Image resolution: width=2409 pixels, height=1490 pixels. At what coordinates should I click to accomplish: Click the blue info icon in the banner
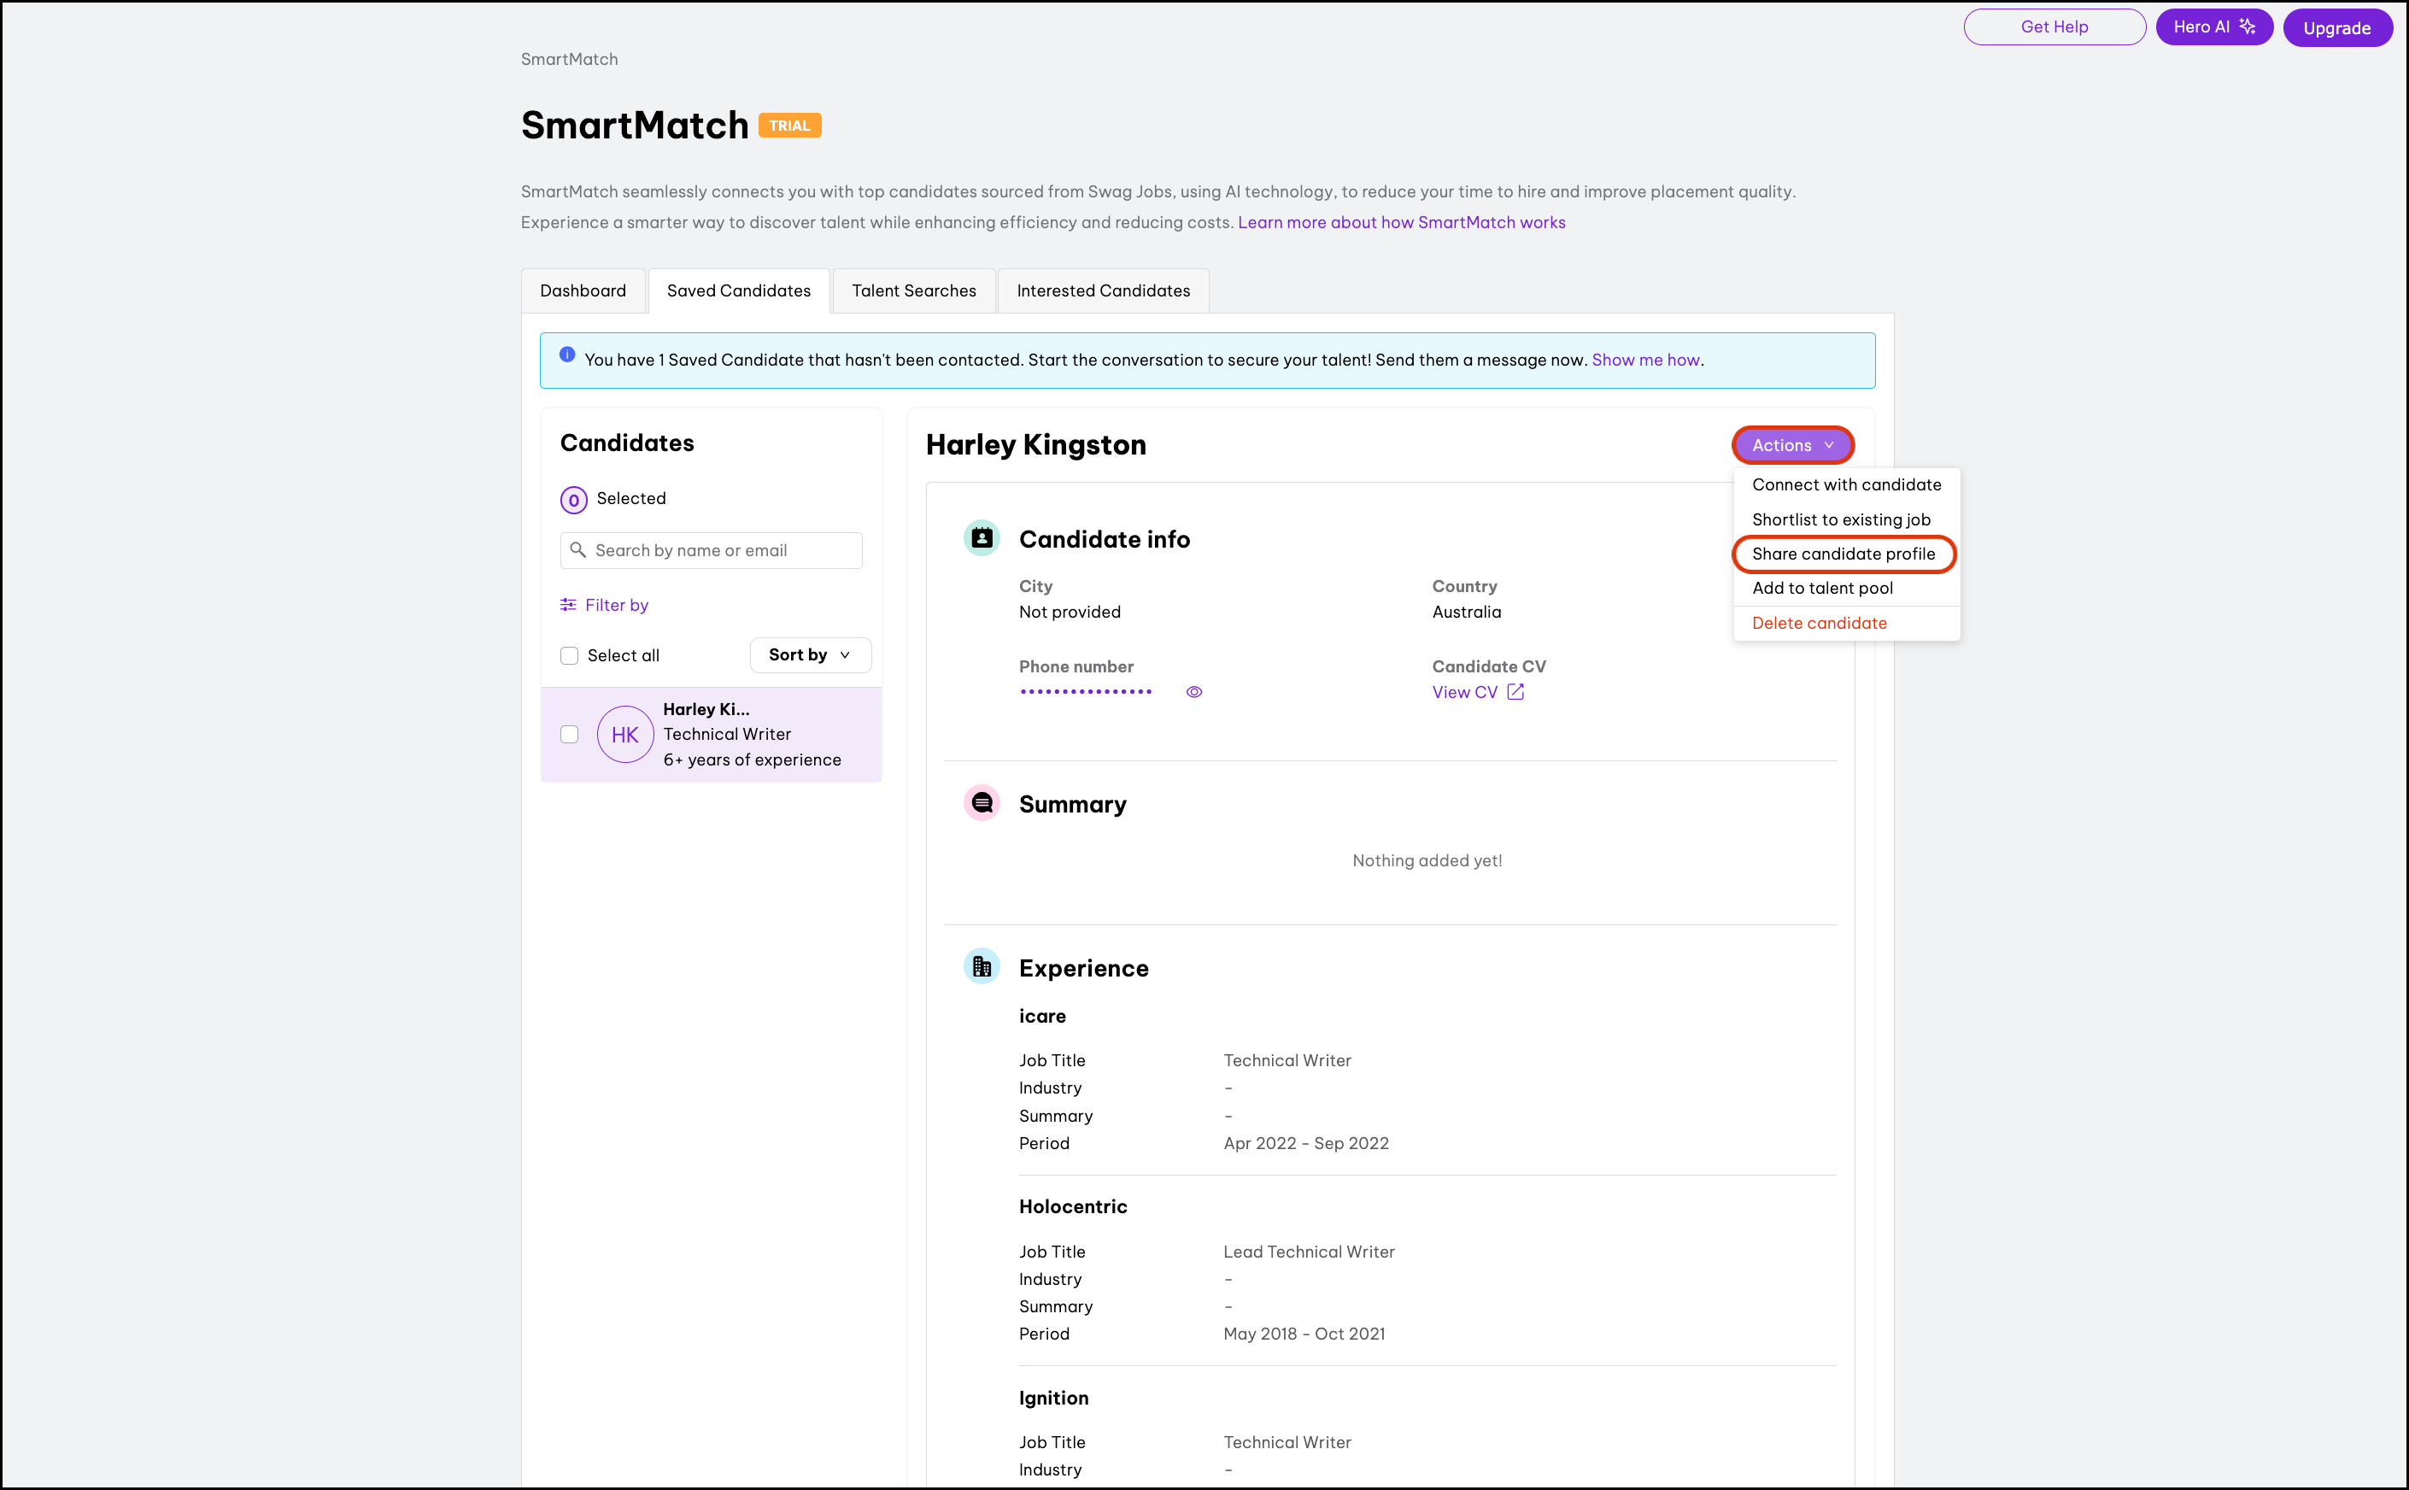(566, 355)
